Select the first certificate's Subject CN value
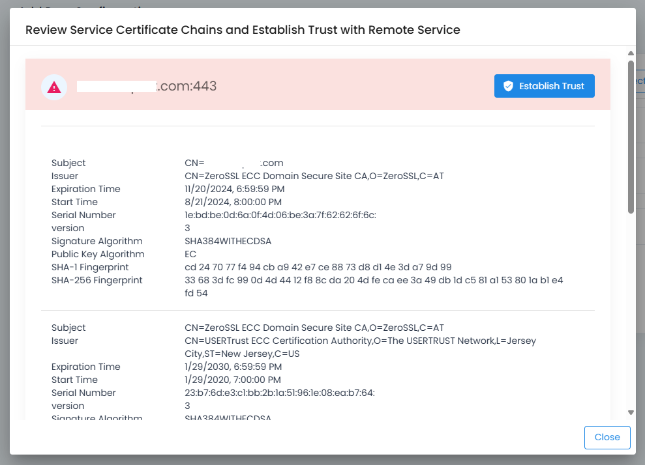Image resolution: width=645 pixels, height=465 pixels. (233, 163)
